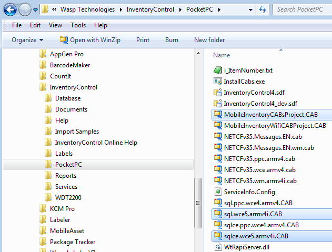Click PocketPC in the address breadcrumb
This screenshot has height=252, width=332.
199,9
